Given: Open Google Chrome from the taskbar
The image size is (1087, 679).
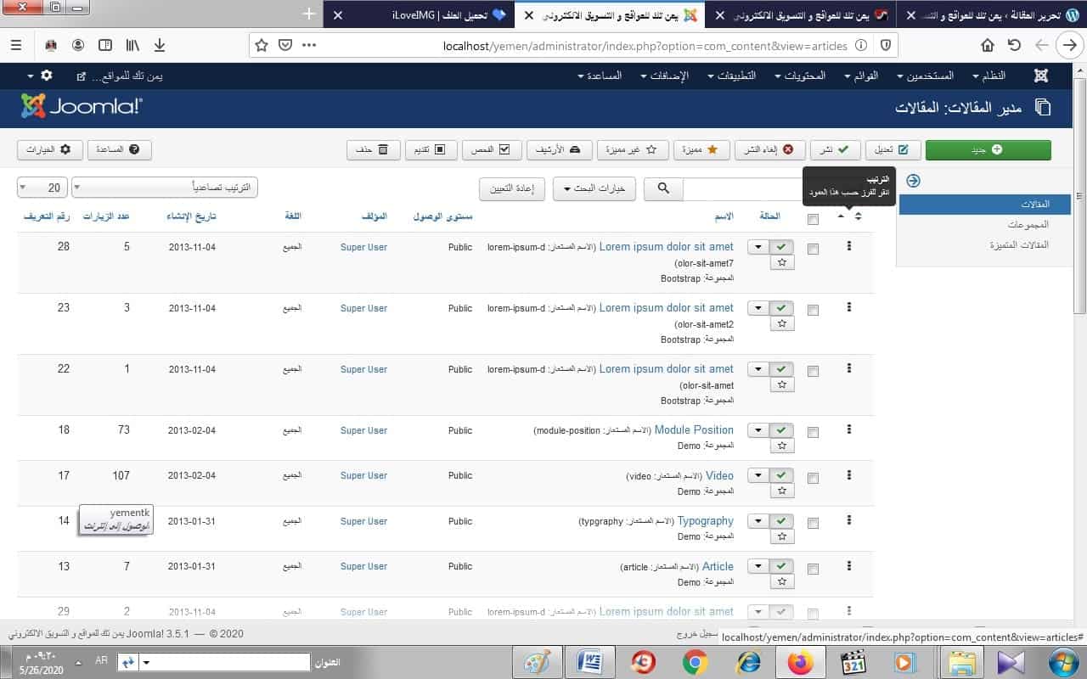Looking at the screenshot, I should coord(695,662).
